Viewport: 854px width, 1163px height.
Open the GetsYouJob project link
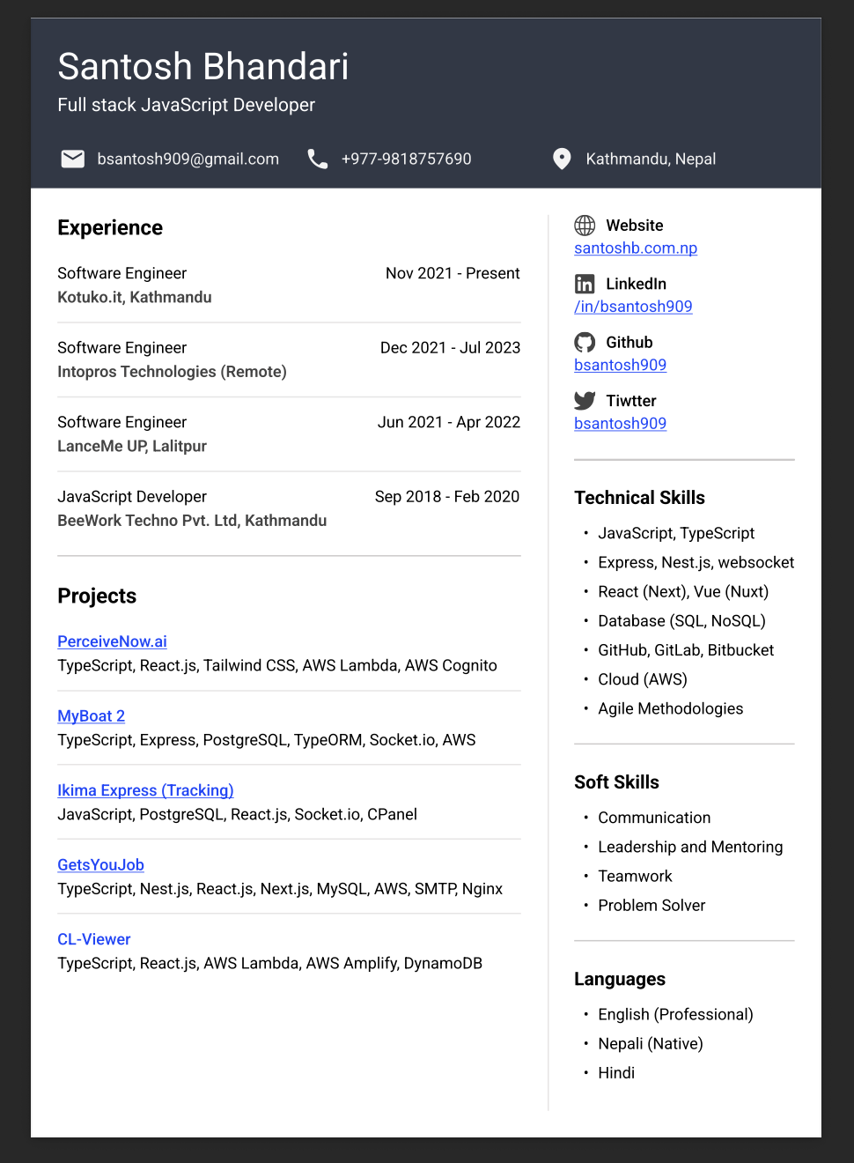(x=100, y=864)
